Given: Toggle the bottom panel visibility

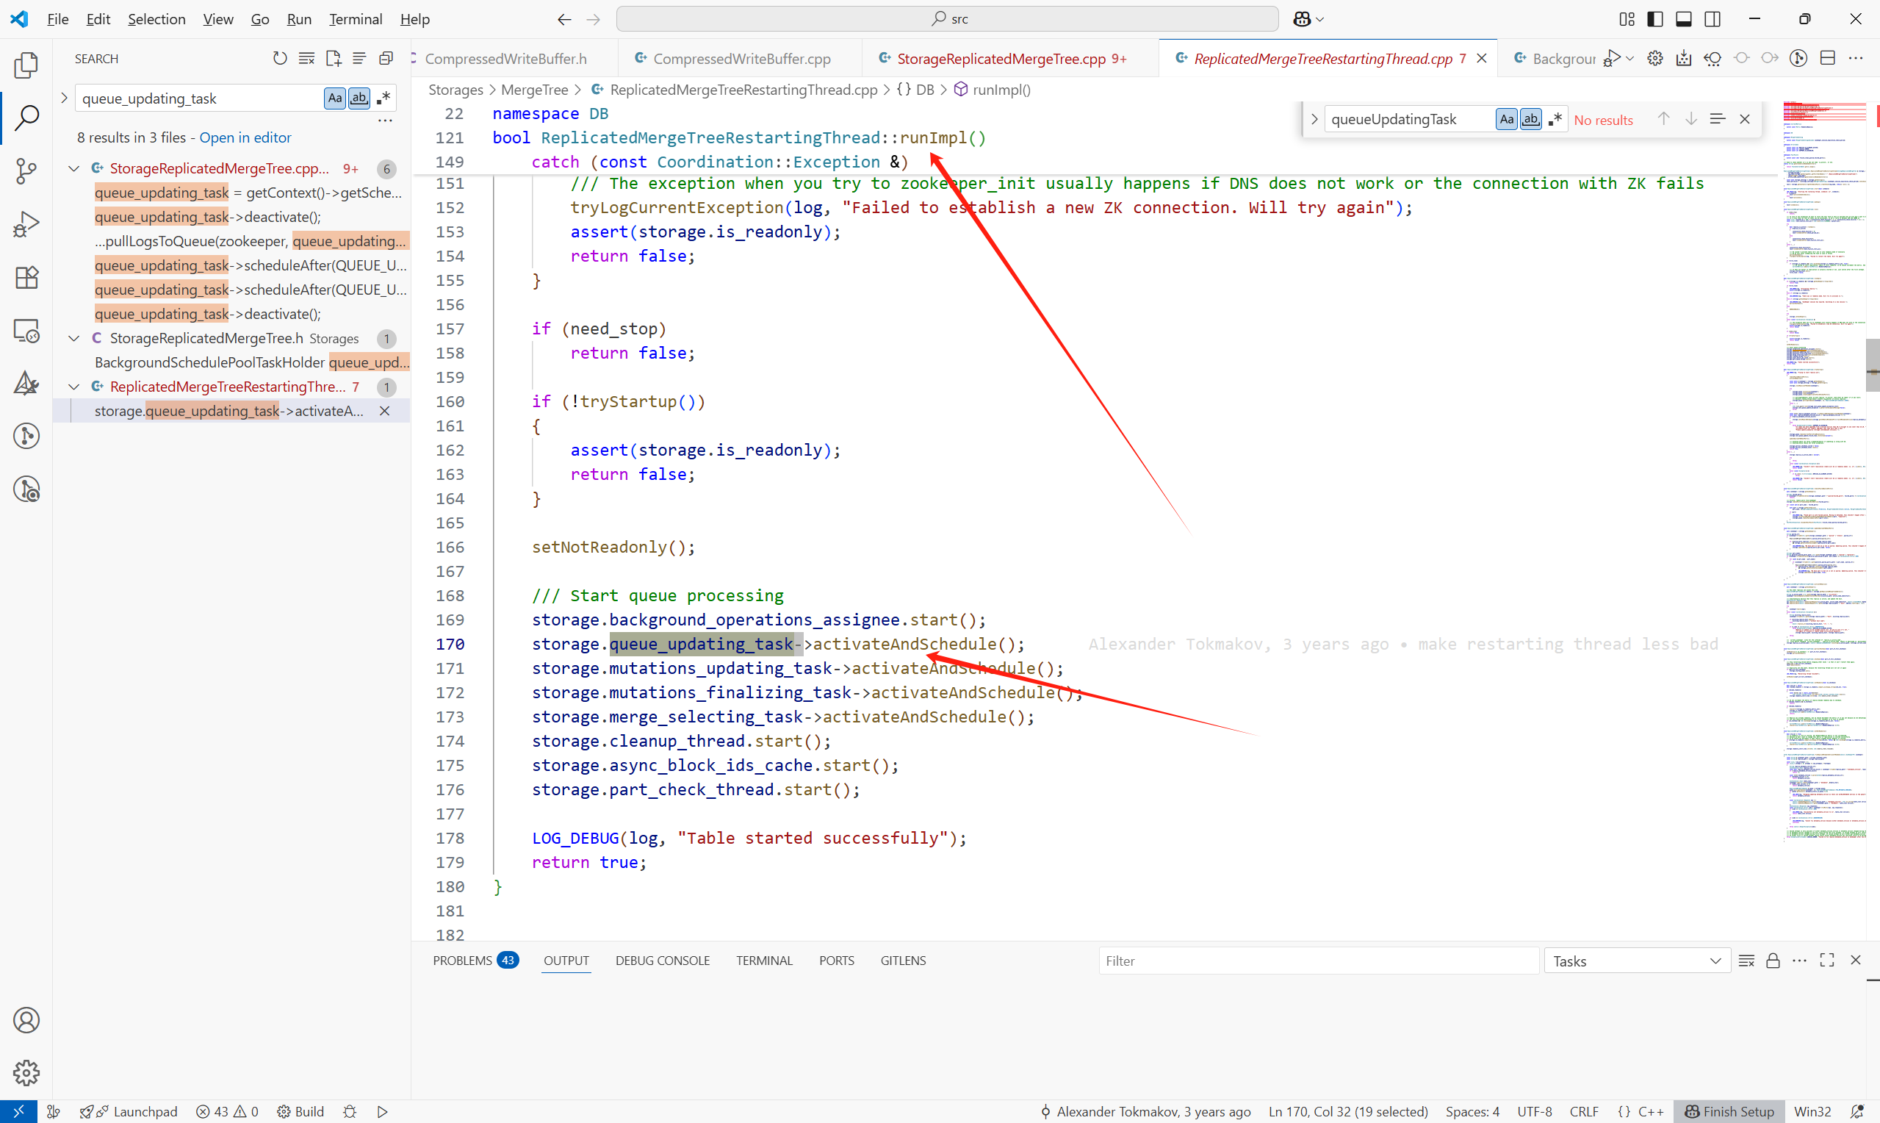Looking at the screenshot, I should [1683, 19].
